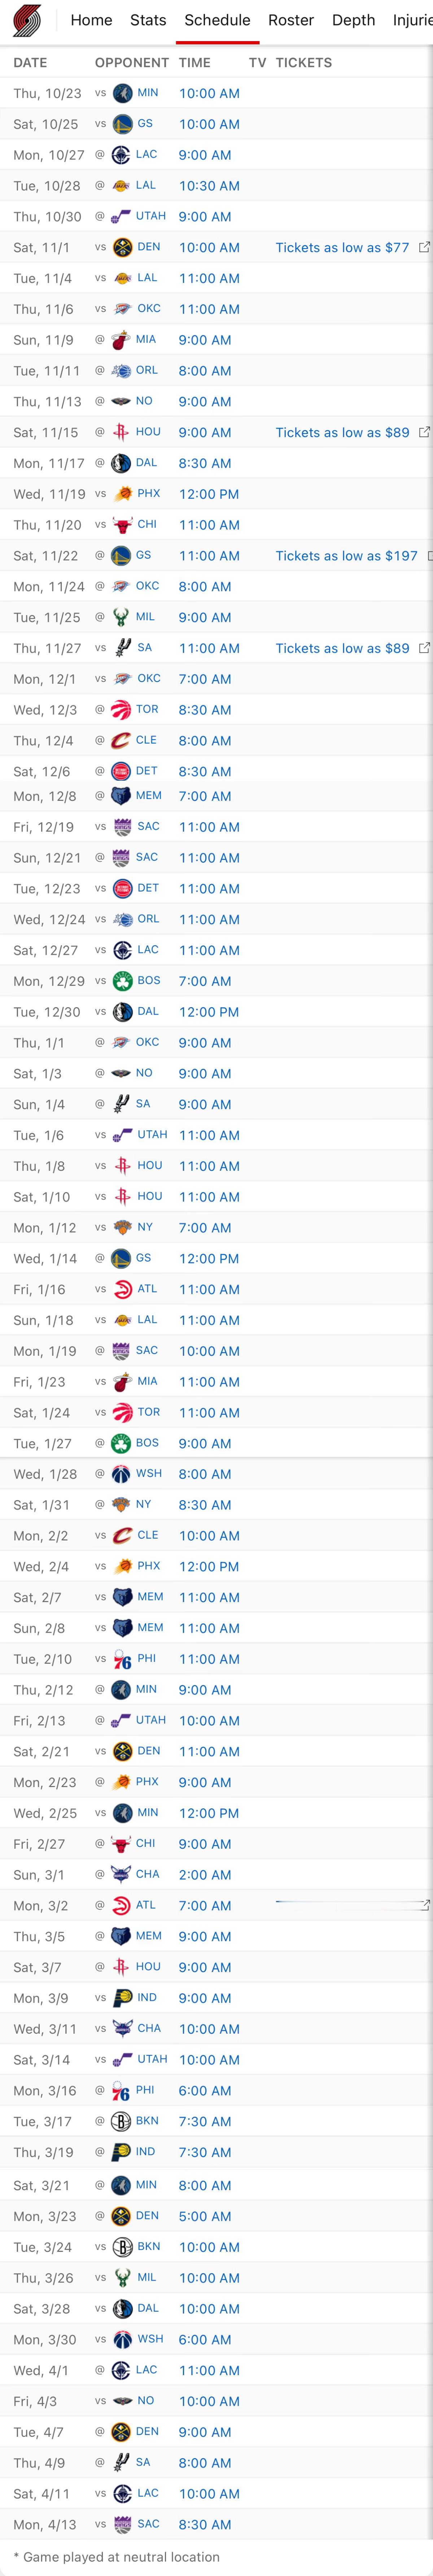Switch to the Roster tab
433x2576 pixels.
(291, 20)
